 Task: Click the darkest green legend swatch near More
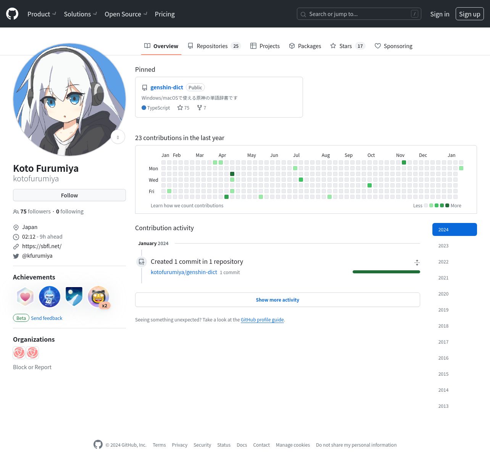click(447, 205)
